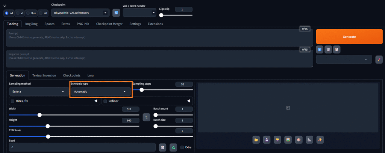Open the Lora tab
Screen dimensions: 385x153
[90, 75]
